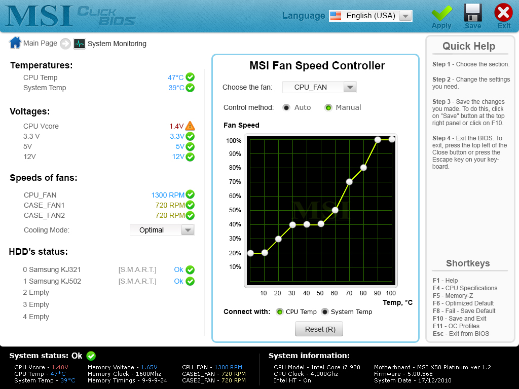Click '47*C' CPU Temp value
519x389 pixels.
click(x=175, y=77)
